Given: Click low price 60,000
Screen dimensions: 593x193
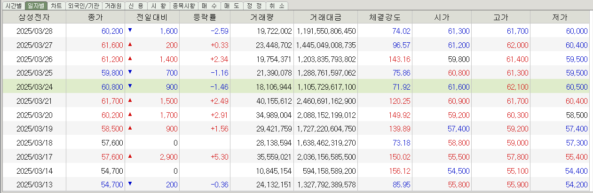Looking at the screenshot, I should point(577,31).
